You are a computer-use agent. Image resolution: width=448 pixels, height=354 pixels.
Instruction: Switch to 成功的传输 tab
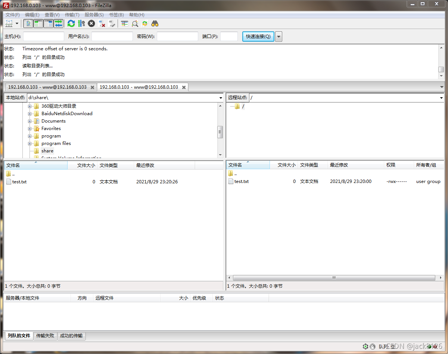[x=71, y=336]
